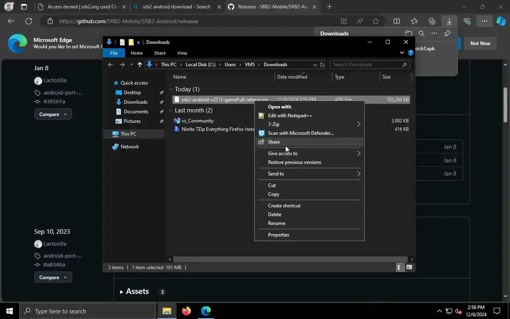Open Documents in the navigation pane
This screenshot has height=319, width=510.
point(136,112)
